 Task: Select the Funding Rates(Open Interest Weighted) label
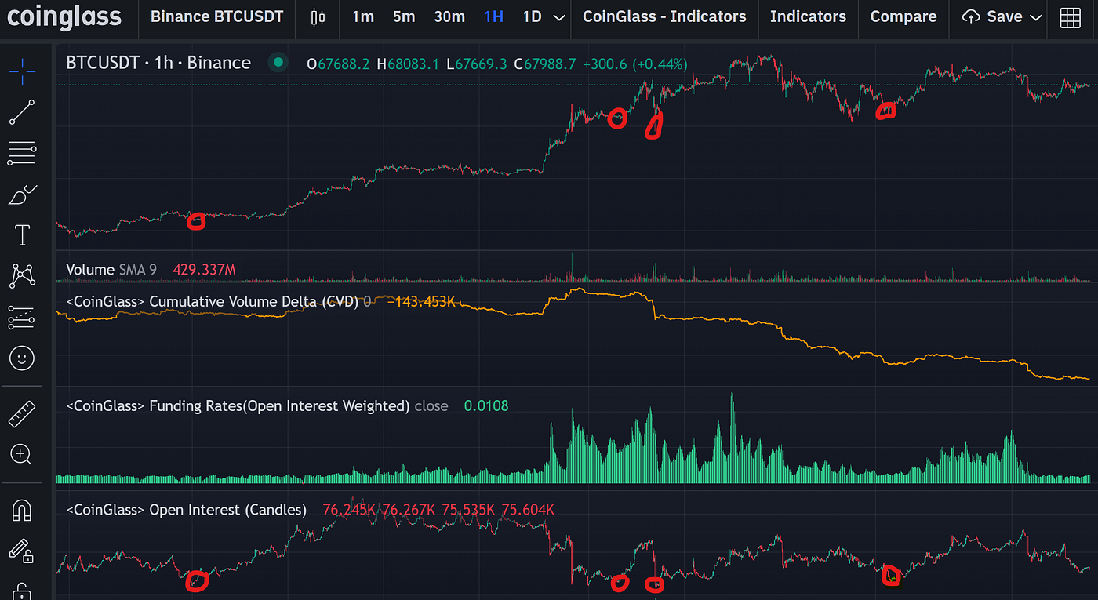click(238, 405)
